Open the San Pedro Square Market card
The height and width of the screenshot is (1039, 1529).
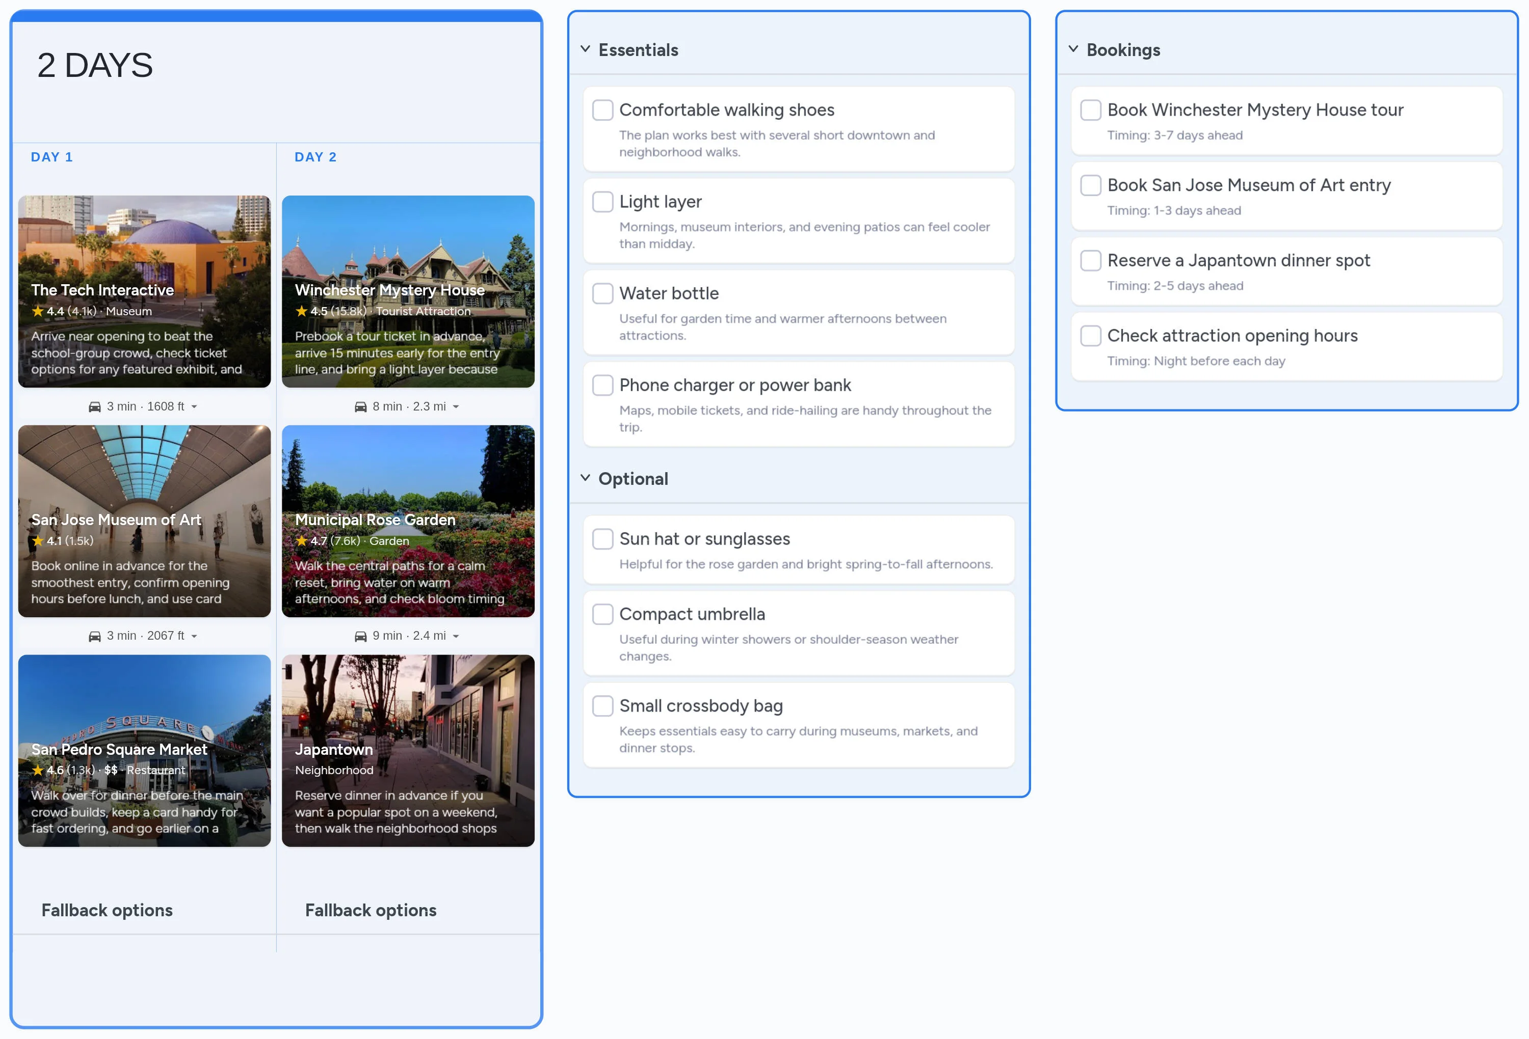[x=144, y=750]
